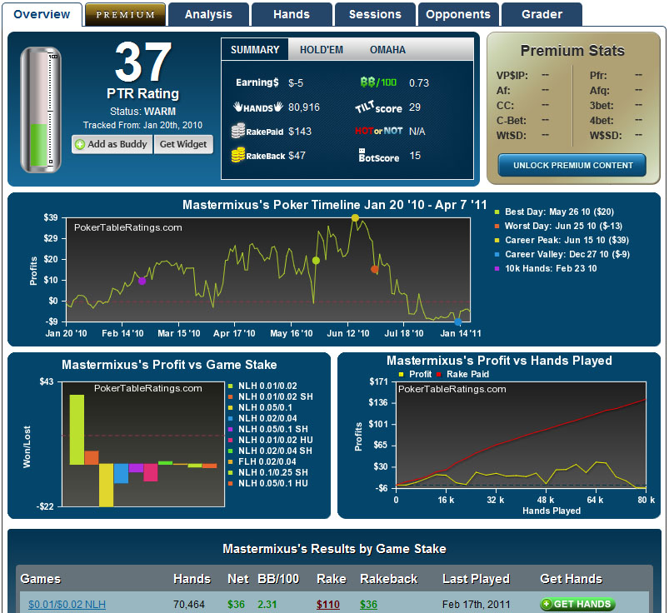
Task: Click the Rakeback column header
Action: click(389, 579)
